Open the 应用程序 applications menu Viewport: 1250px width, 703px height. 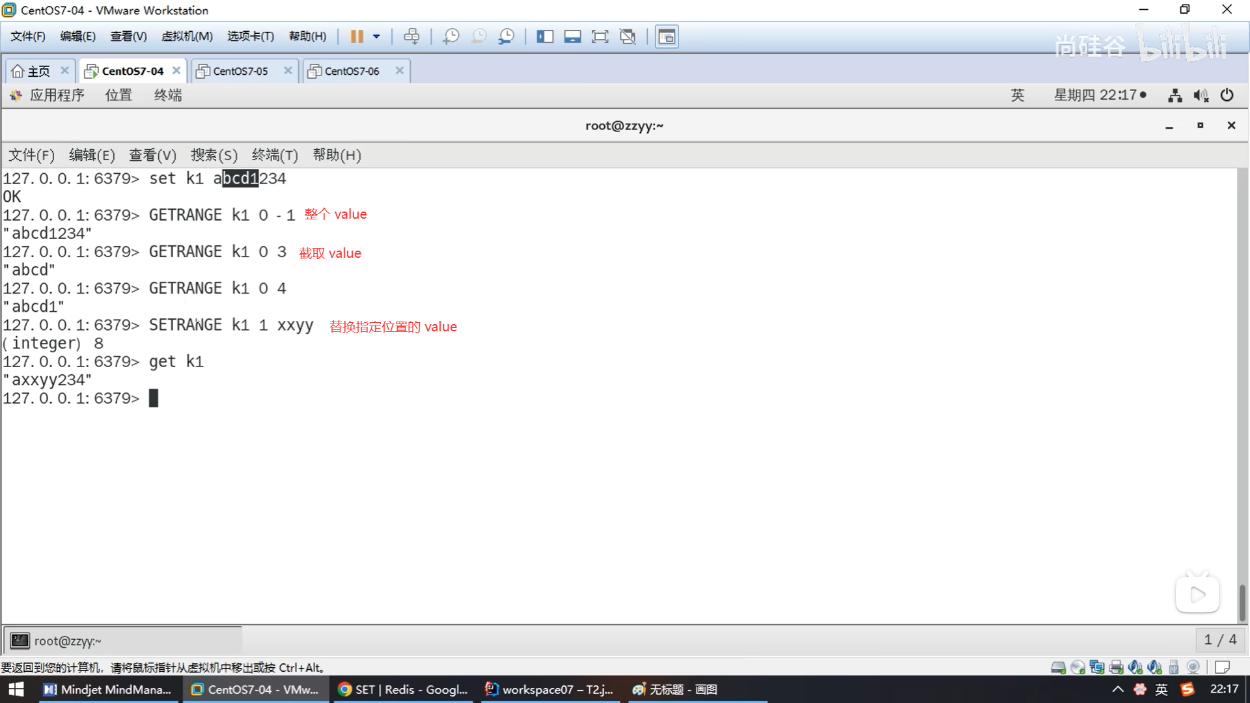[57, 95]
